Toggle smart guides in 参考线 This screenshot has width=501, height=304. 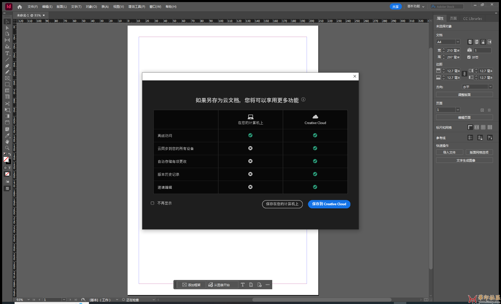point(490,138)
